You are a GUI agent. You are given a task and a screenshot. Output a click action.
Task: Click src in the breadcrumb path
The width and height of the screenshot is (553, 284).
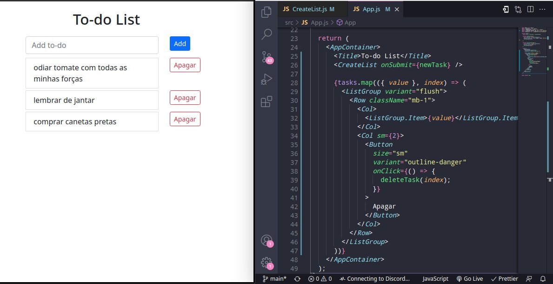click(289, 23)
